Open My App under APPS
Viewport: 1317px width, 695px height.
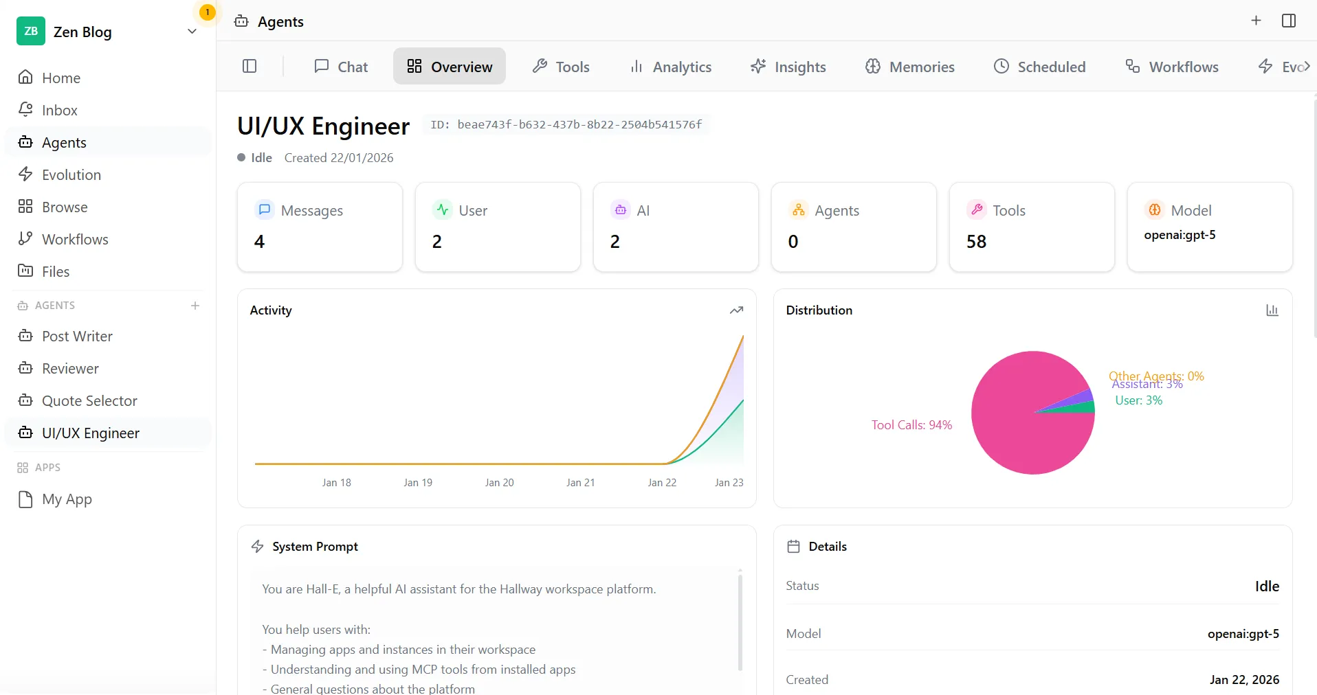click(67, 499)
